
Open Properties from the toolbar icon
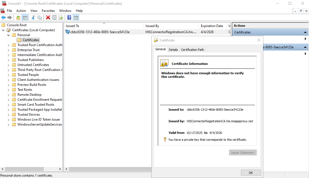pyautogui.click(x=54, y=17)
